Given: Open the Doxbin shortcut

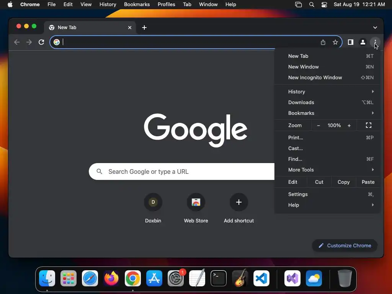Looking at the screenshot, I should [153, 208].
